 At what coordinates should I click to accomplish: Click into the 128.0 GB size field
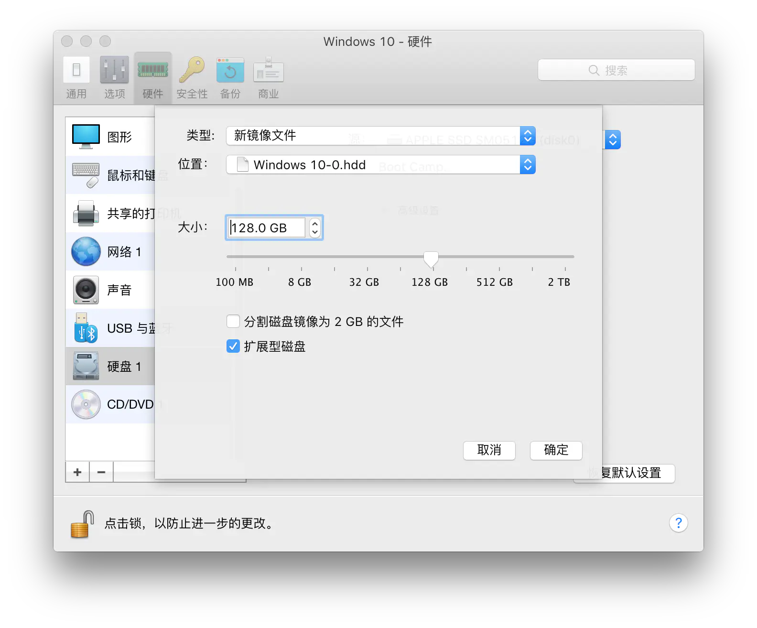point(267,227)
